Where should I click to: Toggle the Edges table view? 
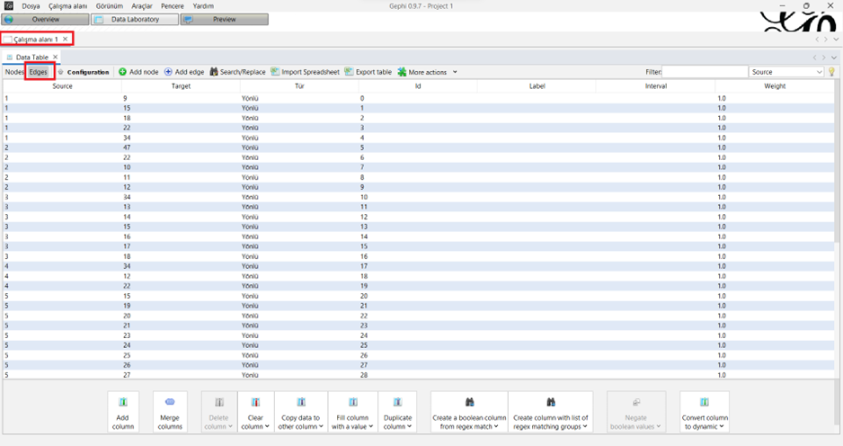pos(38,72)
